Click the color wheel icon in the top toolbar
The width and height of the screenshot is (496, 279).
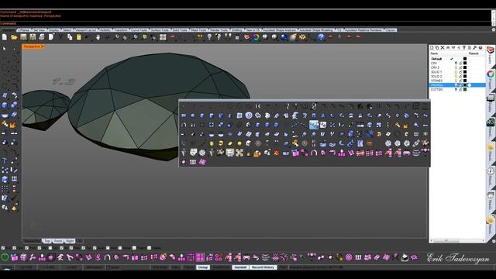(x=256, y=37)
